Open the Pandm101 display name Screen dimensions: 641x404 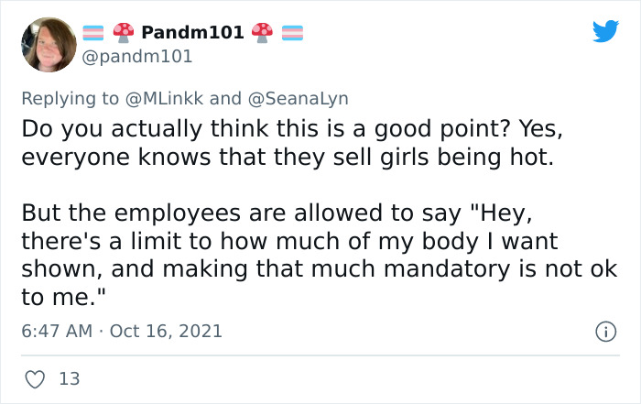click(192, 33)
